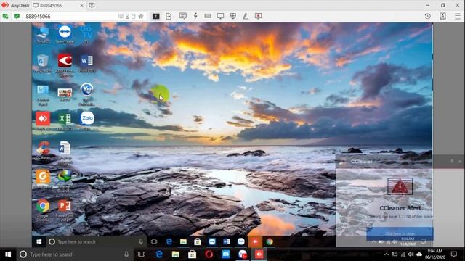Image resolution: width=465 pixels, height=261 pixels.
Task: Select PowerPoint shortcut on remote desktop
Action: tap(65, 210)
